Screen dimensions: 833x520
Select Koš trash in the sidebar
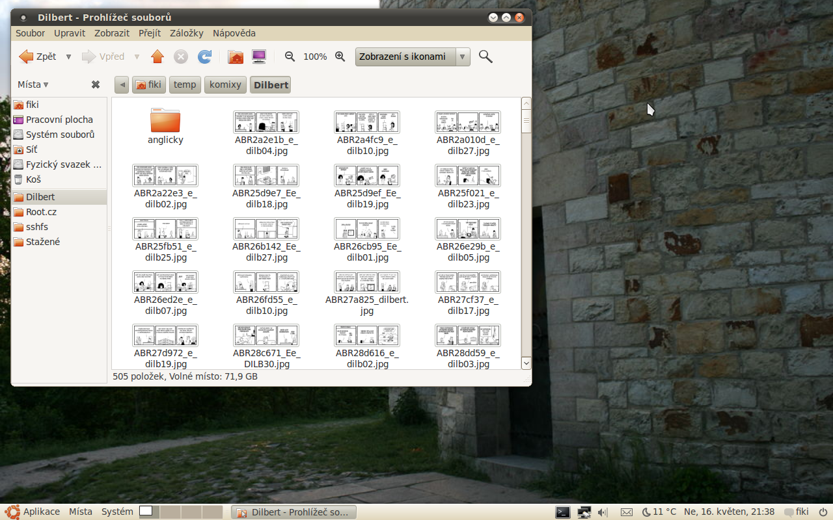coord(59,179)
